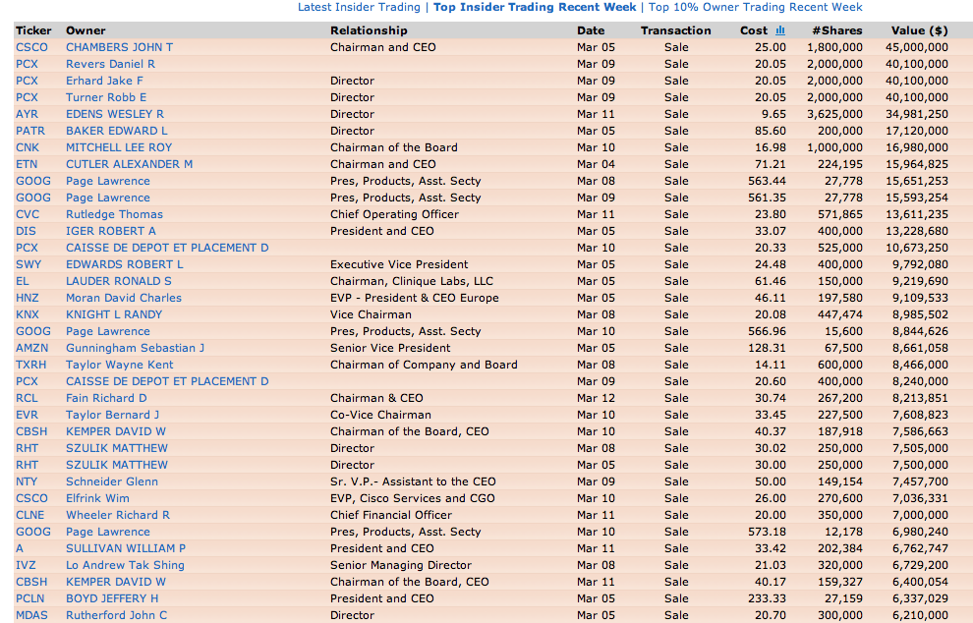The height and width of the screenshot is (623, 973).
Task: Select owner Rutherford John C
Action: point(116,615)
